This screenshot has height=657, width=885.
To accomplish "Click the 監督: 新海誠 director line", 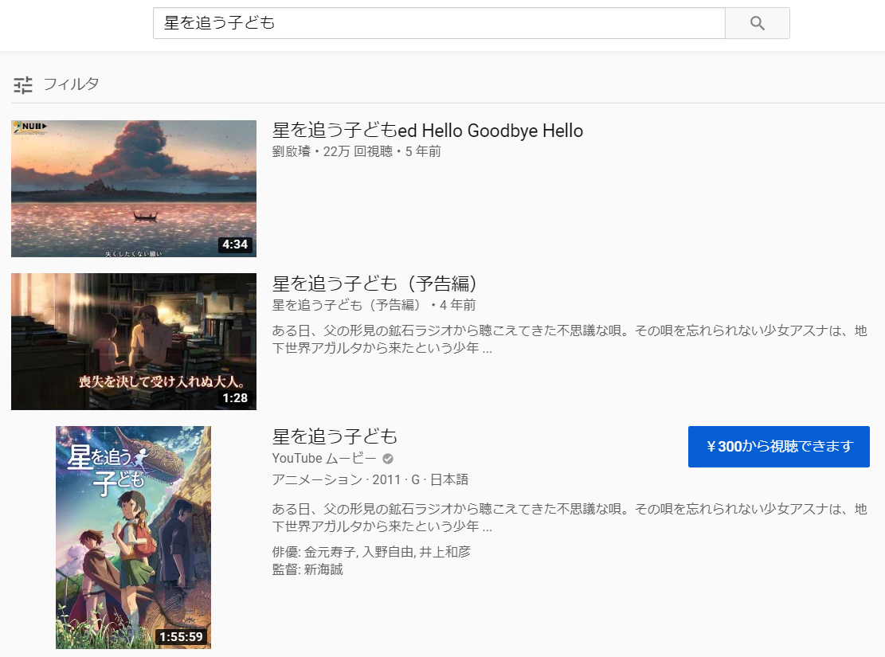I will tap(307, 569).
